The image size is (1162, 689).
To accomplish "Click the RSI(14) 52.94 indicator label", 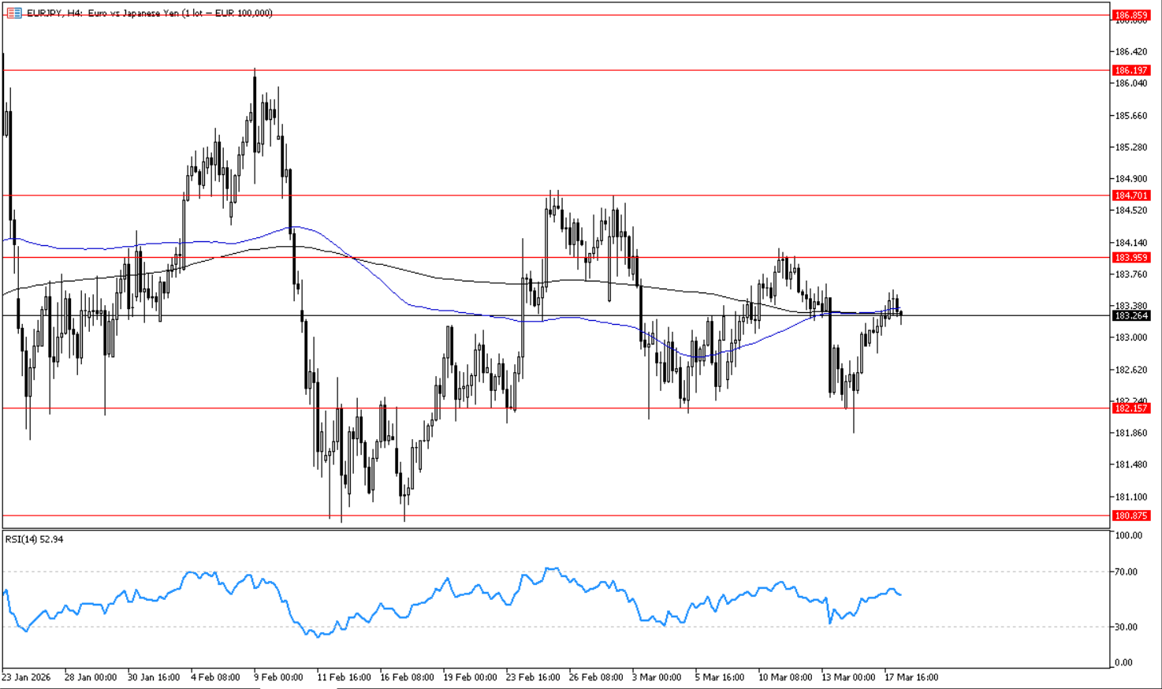I will (35, 539).
